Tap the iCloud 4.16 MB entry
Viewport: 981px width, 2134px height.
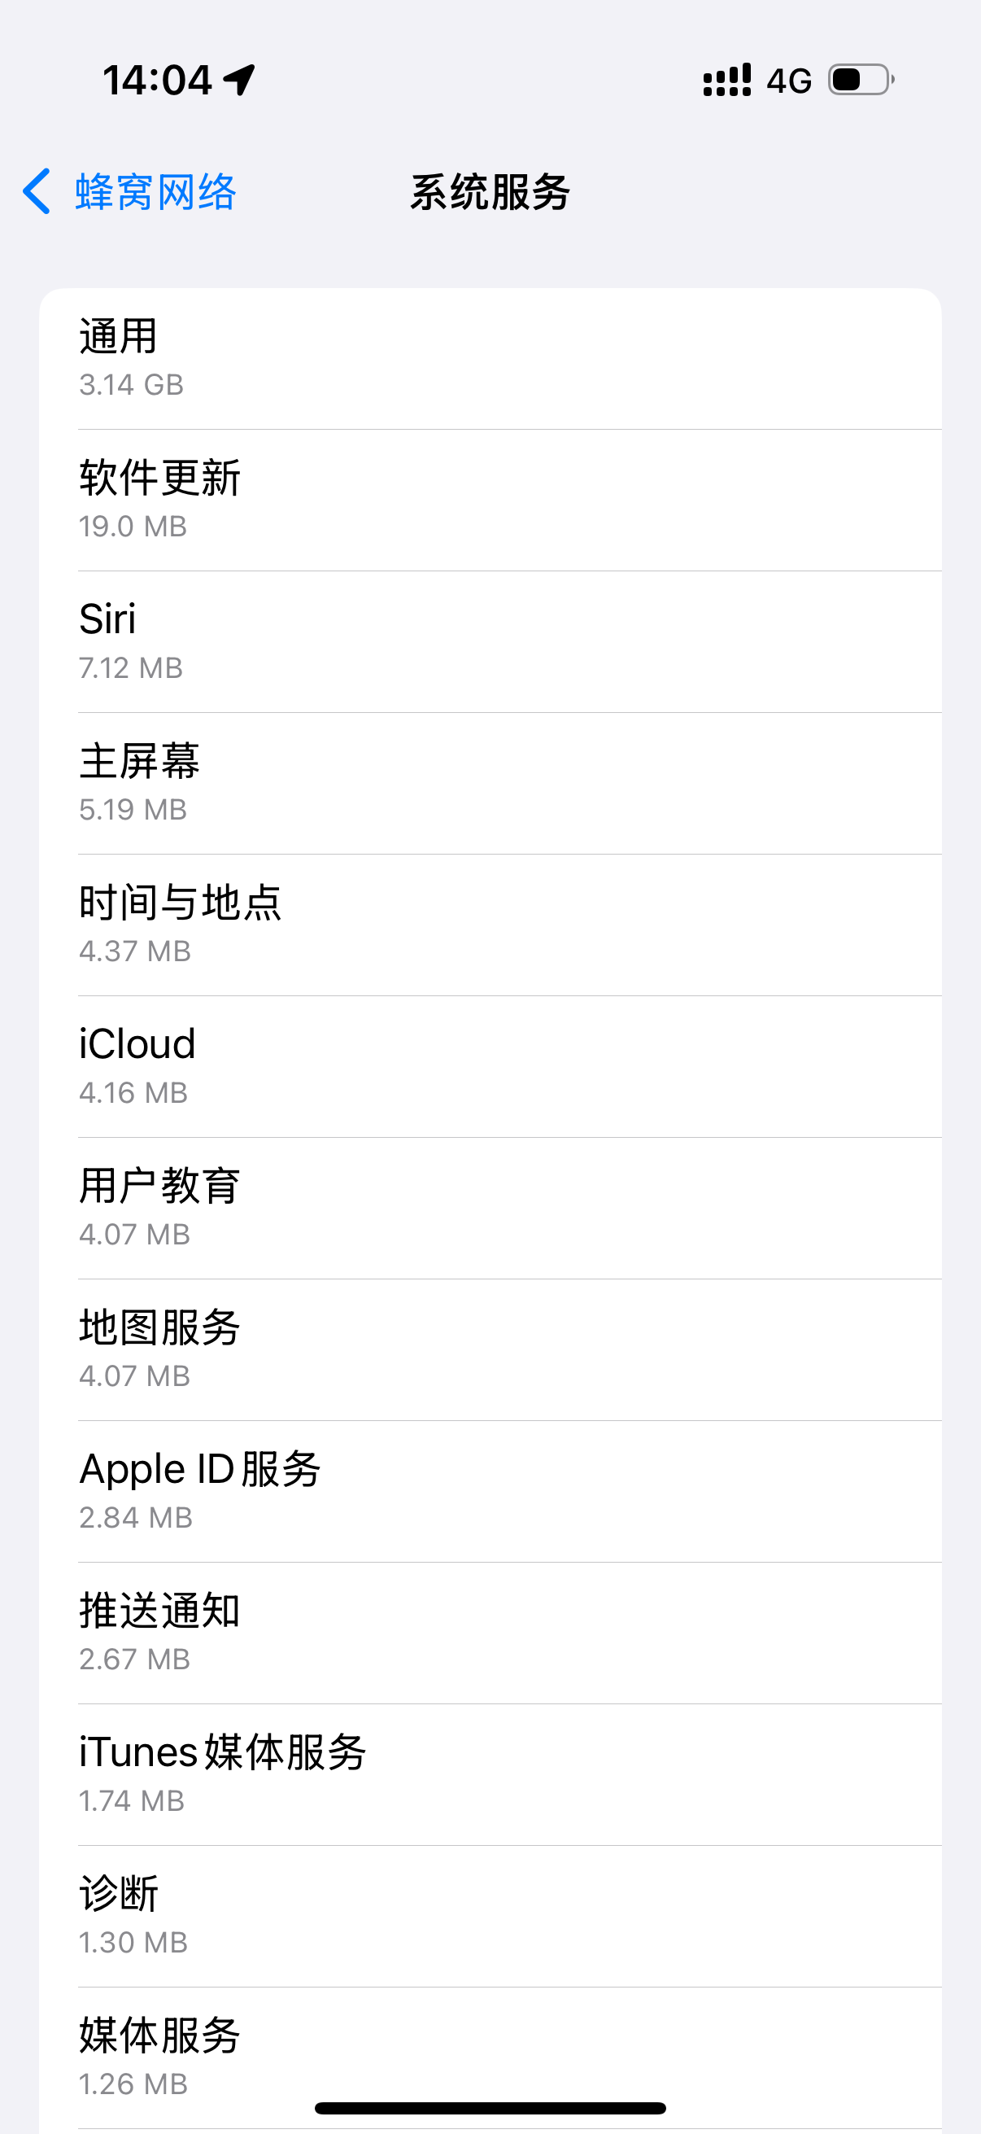tap(490, 1067)
